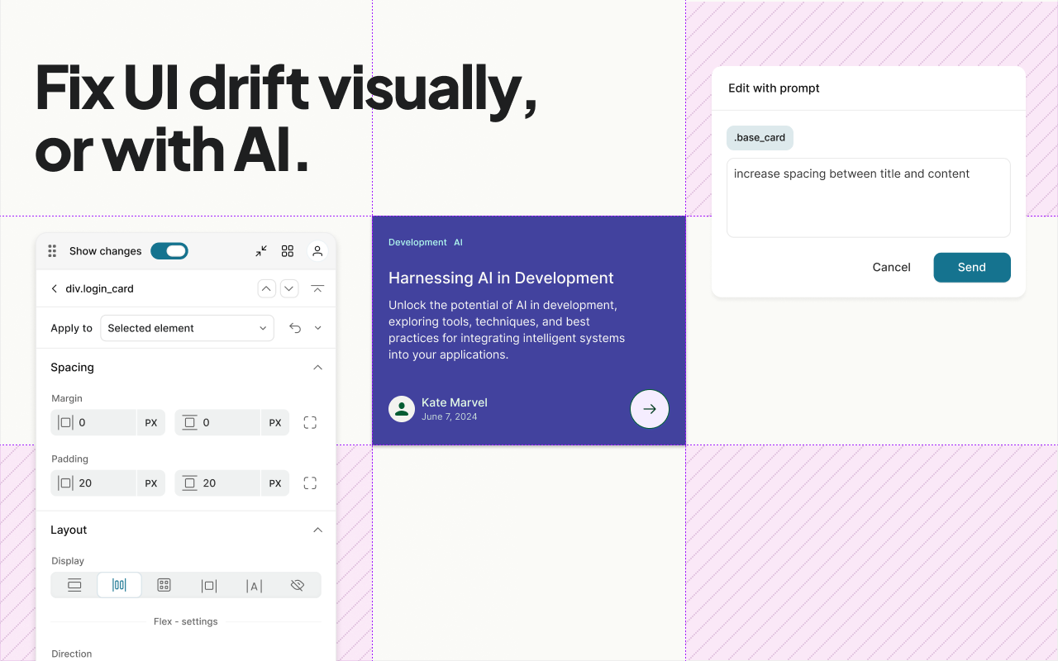This screenshot has width=1058, height=661.
Task: Select the block display option
Action: (74, 585)
